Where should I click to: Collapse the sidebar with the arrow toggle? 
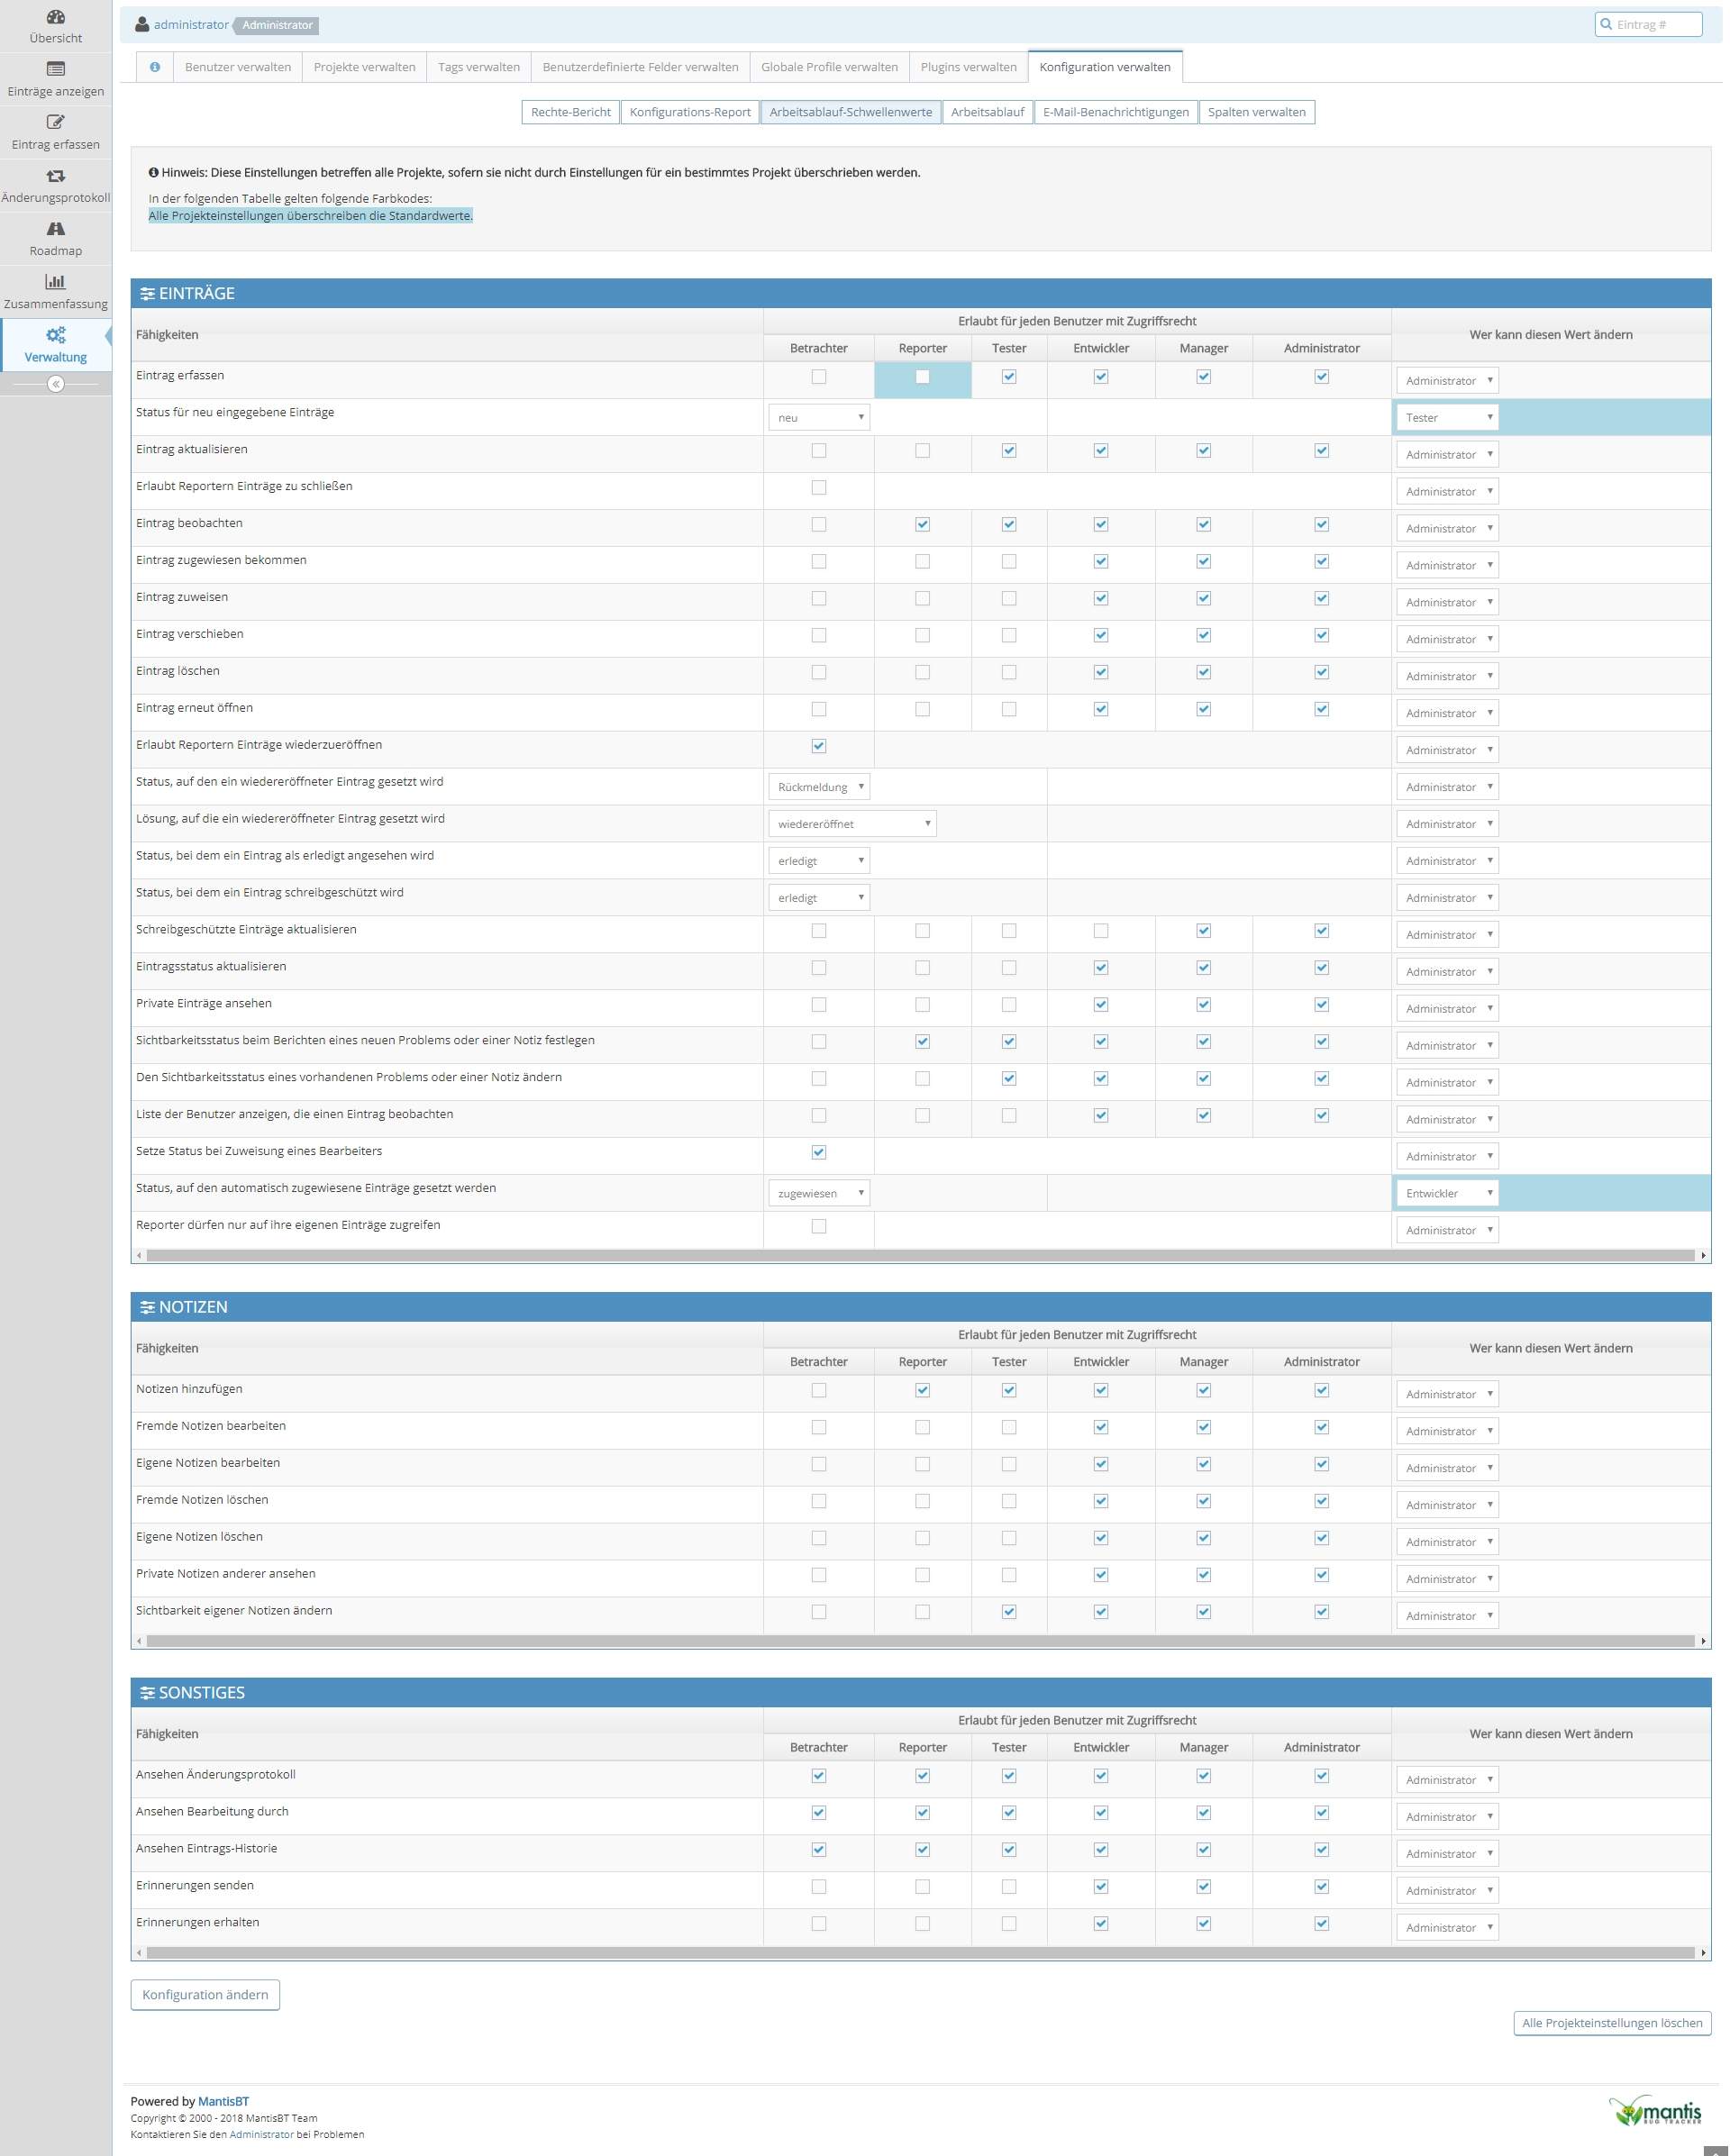(x=56, y=384)
